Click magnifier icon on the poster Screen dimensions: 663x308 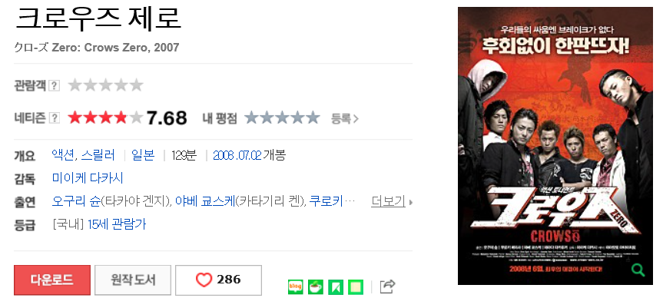pos(638,270)
